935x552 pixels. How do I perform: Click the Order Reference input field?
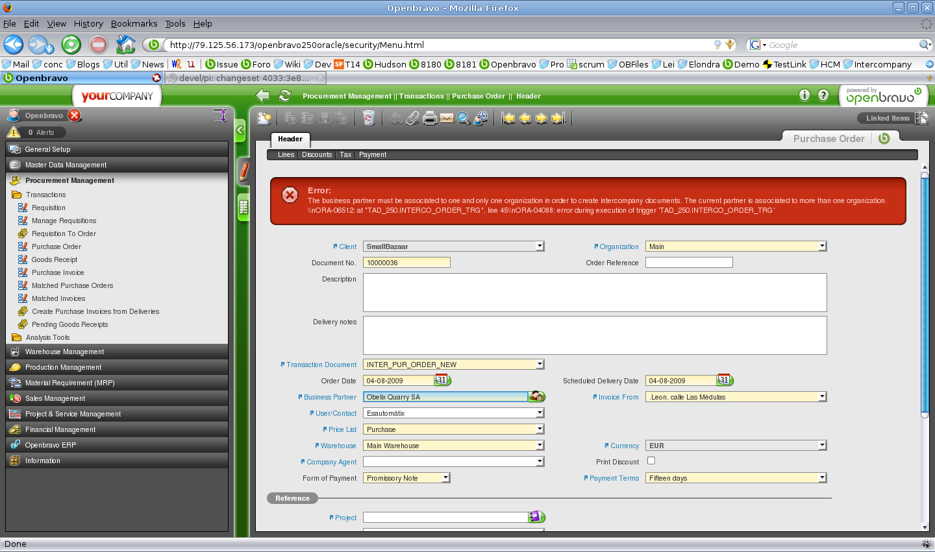[x=688, y=263]
